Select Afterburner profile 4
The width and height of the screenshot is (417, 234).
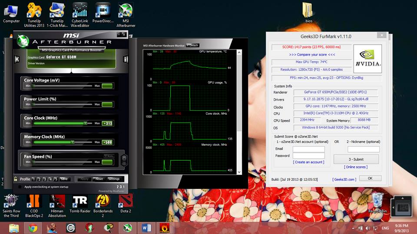tap(50, 179)
